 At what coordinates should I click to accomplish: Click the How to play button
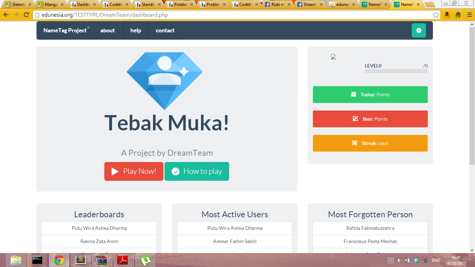pyautogui.click(x=197, y=171)
